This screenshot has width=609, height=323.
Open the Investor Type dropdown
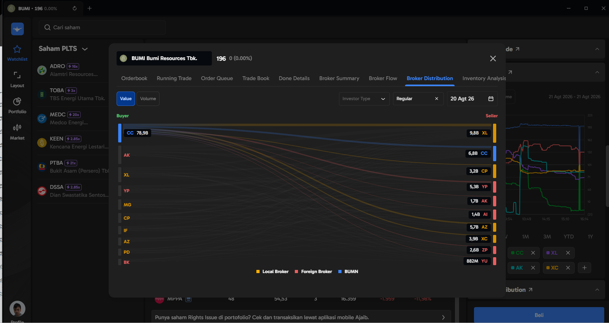(x=364, y=99)
